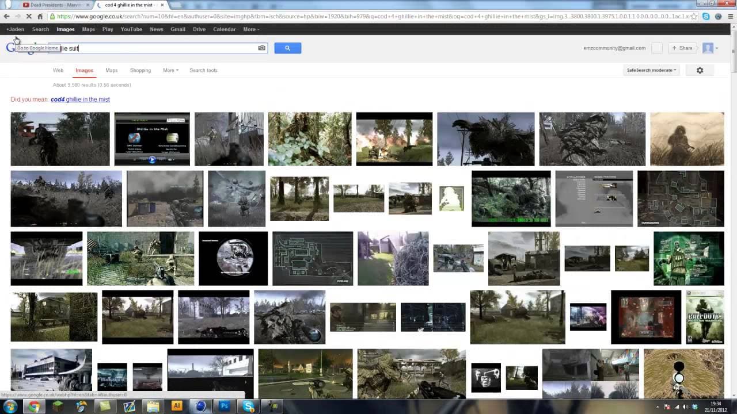
Task: Go back with the browser back arrow
Action: coord(7,17)
